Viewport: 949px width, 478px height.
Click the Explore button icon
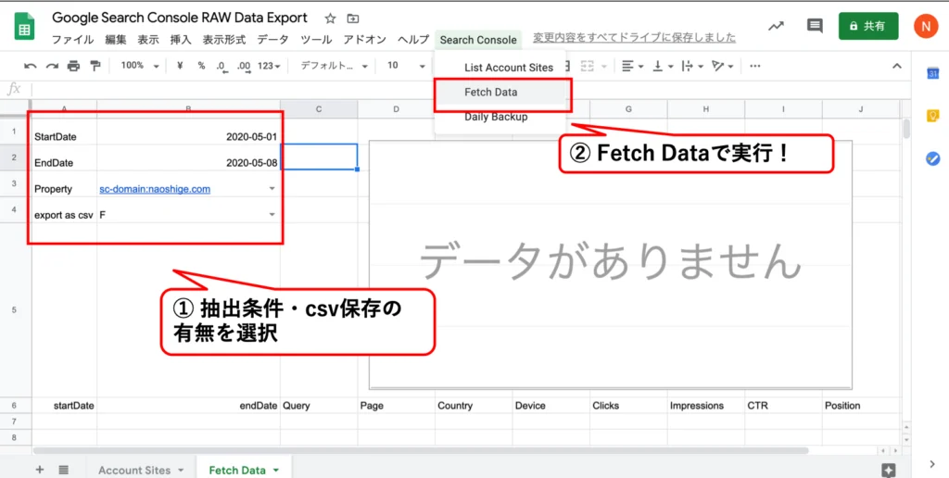[889, 470]
